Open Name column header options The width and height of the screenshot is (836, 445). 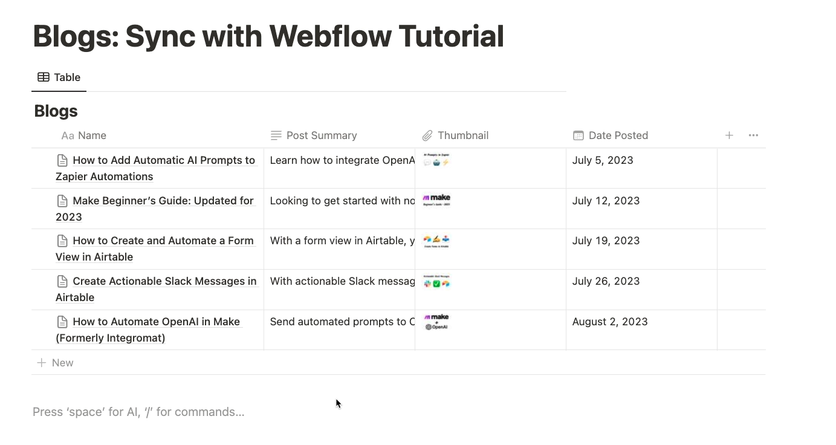click(147, 135)
